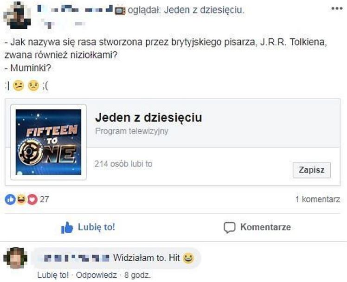Image resolution: width=347 pixels, height=282 pixels.
Task: Click the Fifteen to One show thumbnail
Action: [x=48, y=142]
